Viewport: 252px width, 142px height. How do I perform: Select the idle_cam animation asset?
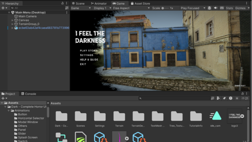tap(215, 119)
